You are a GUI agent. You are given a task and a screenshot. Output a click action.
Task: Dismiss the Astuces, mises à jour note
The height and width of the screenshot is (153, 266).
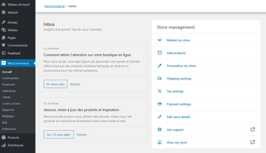[82, 135]
